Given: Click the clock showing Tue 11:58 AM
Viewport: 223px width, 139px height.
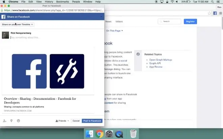Looking at the screenshot, I should coord(200,2).
